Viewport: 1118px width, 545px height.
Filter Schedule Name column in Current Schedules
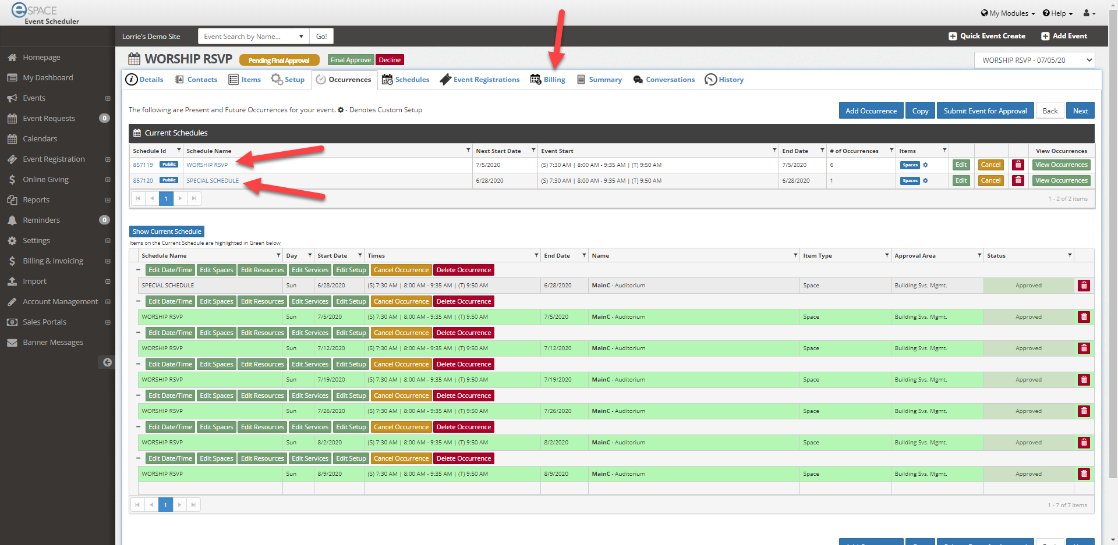468,150
